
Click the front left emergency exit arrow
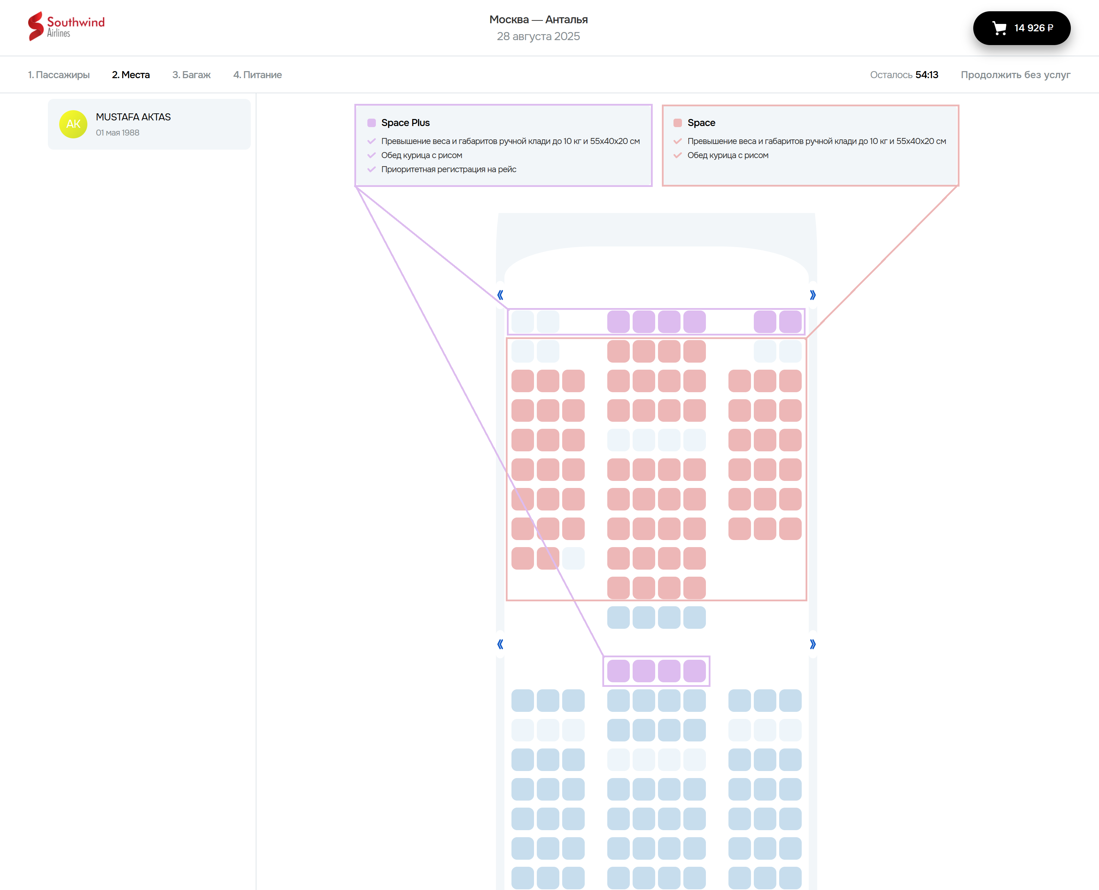pyautogui.click(x=500, y=295)
